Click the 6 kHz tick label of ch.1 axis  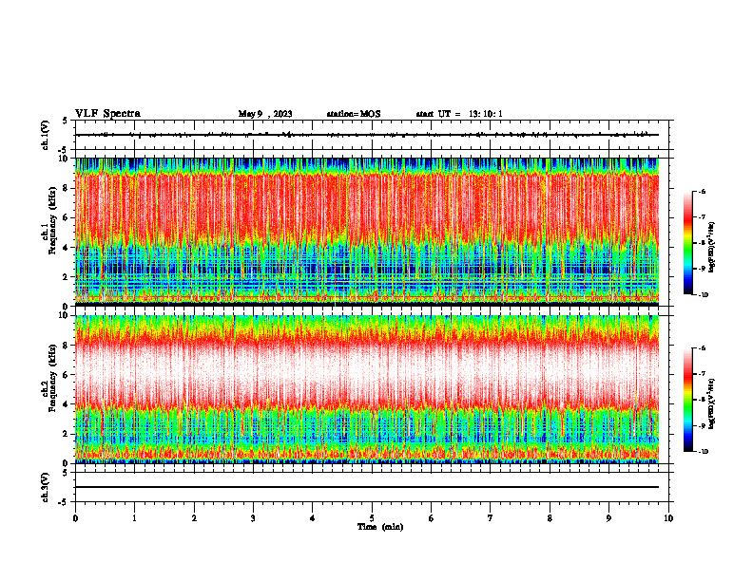67,217
